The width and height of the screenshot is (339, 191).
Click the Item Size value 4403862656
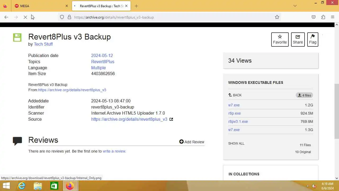click(x=103, y=73)
